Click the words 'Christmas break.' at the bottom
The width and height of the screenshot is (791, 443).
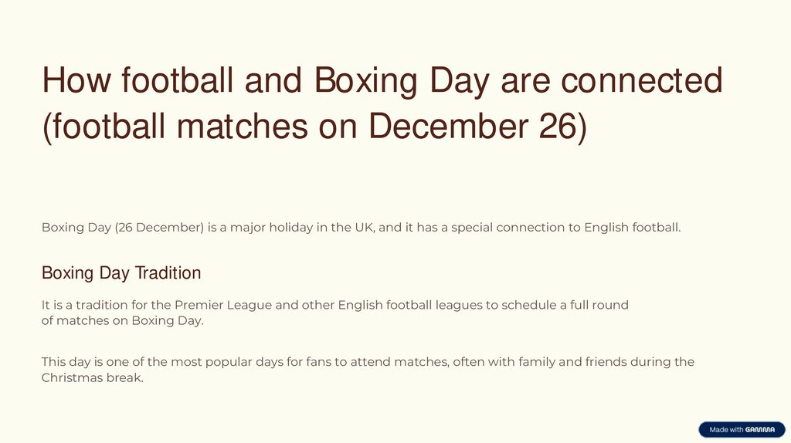coord(92,378)
